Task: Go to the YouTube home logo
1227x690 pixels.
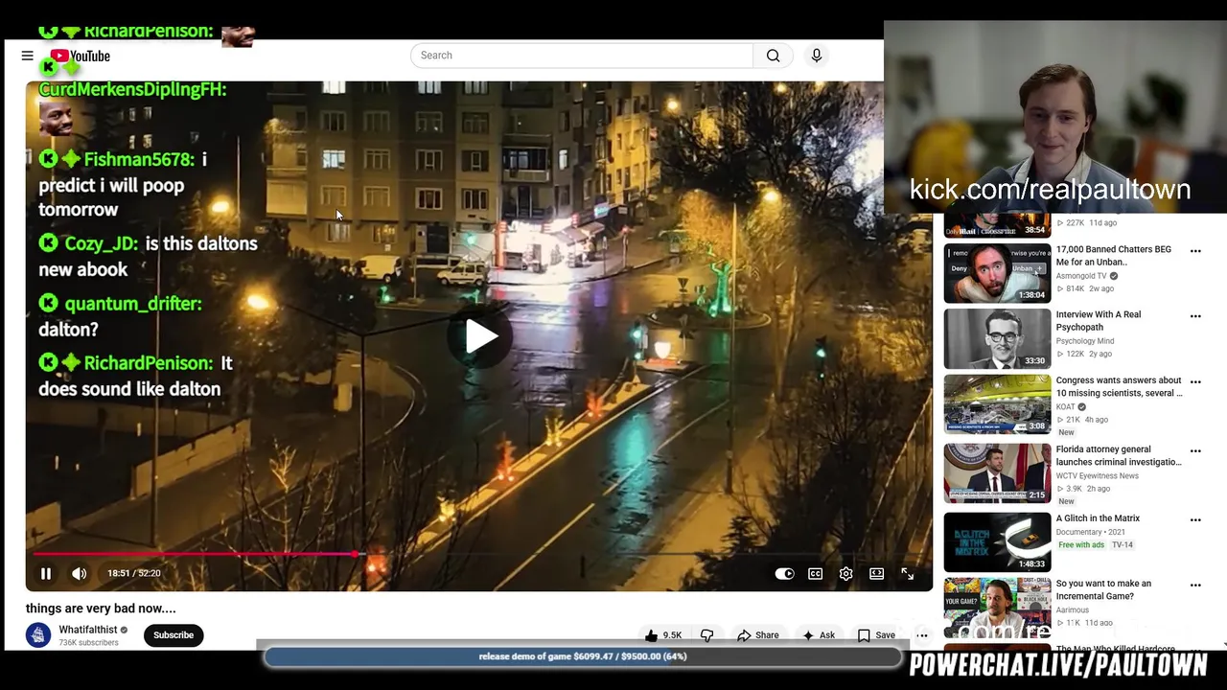Action: [81, 56]
